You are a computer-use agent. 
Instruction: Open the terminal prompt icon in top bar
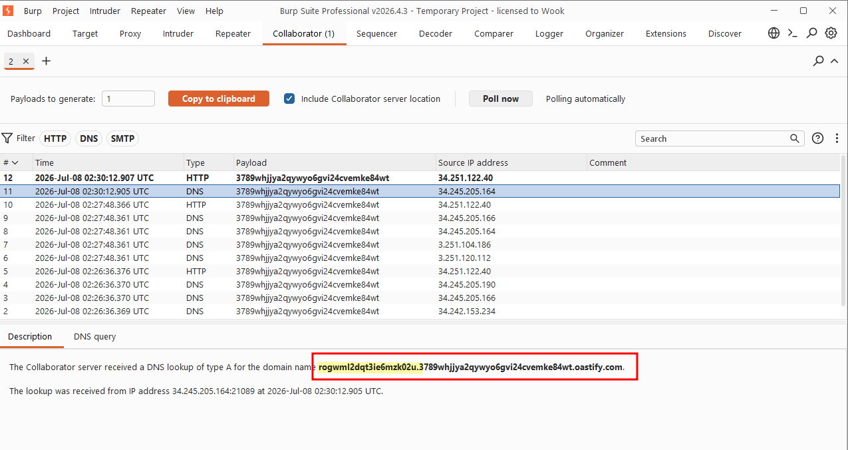(793, 33)
